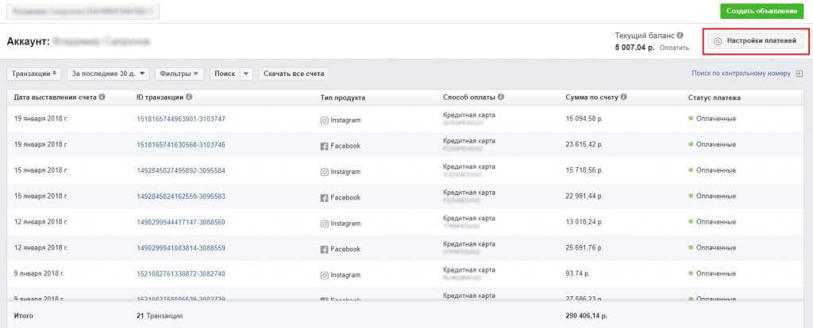
Task: Click info icon next to 'Текущий баланс'
Action: pos(680,36)
